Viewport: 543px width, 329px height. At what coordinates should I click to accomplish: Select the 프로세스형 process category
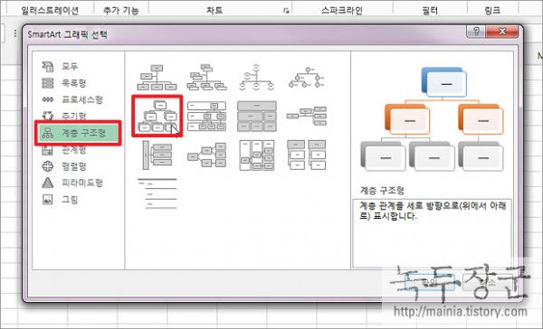pyautogui.click(x=72, y=99)
